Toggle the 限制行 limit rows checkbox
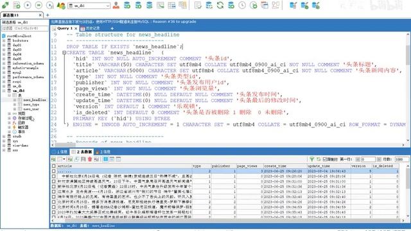 [x=325, y=159]
